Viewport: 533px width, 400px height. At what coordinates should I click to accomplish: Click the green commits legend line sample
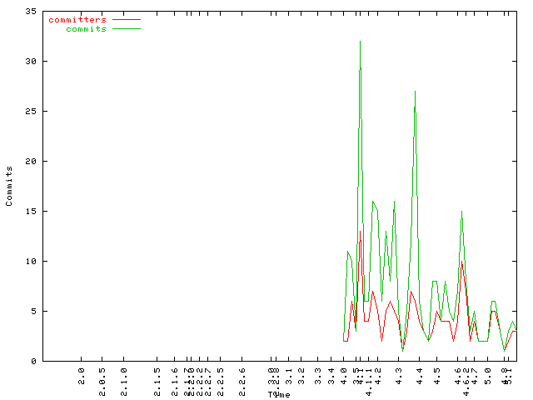[126, 28]
